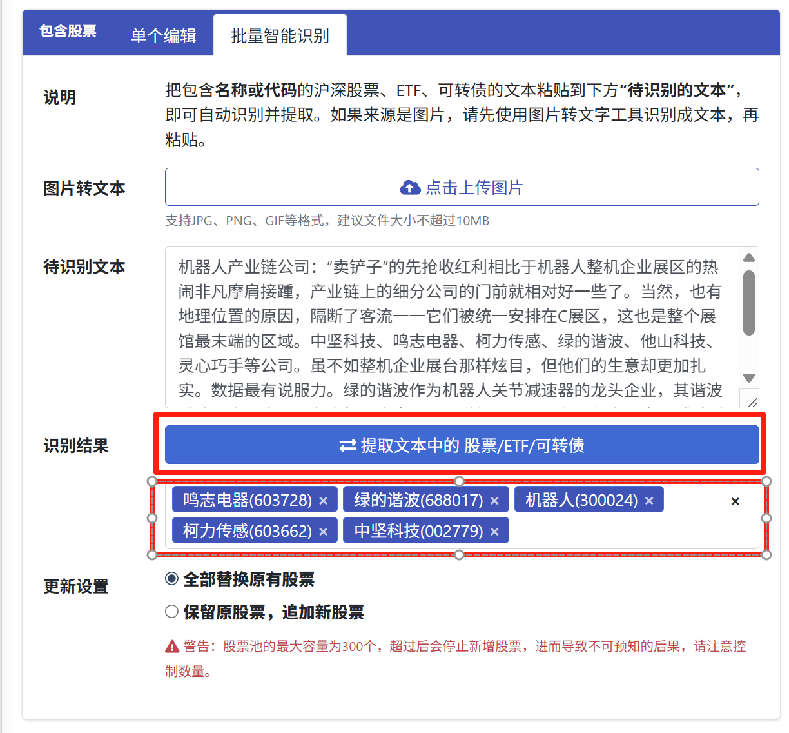Screen dimensions: 789x733
Task: Select 保留原股票，追加新股票 radio option
Action: (171, 612)
